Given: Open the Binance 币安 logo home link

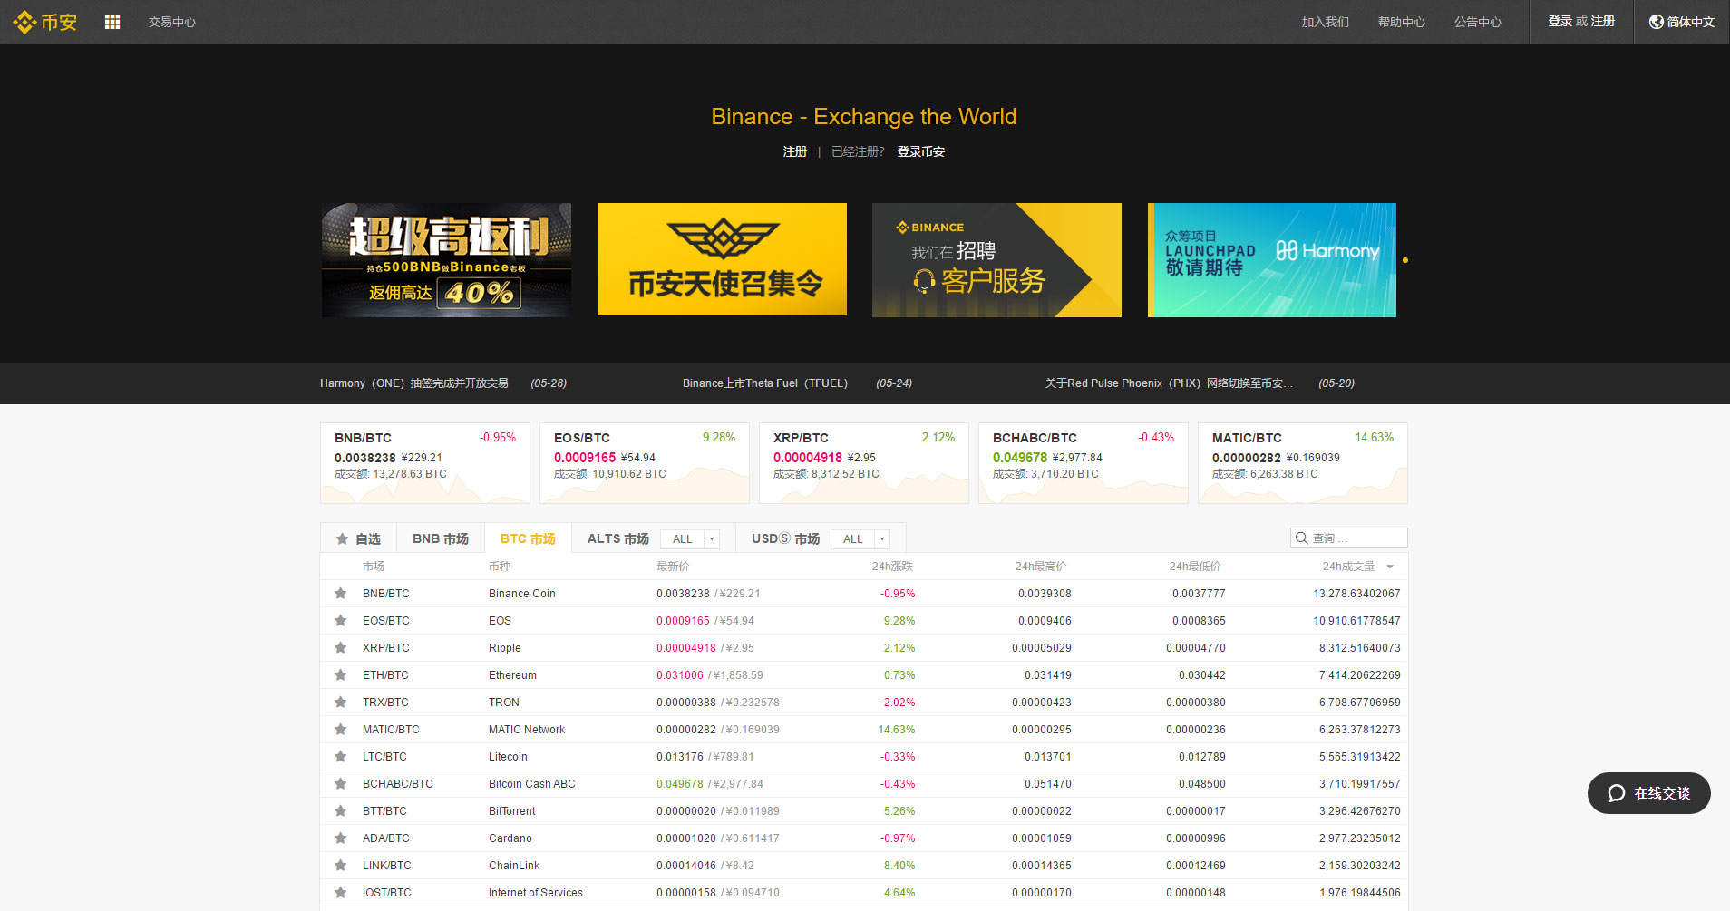Looking at the screenshot, I should pyautogui.click(x=45, y=22).
